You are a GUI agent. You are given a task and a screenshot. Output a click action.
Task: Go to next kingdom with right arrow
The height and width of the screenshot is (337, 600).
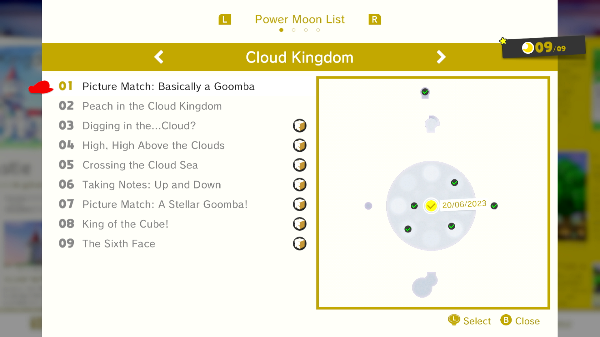point(441,57)
